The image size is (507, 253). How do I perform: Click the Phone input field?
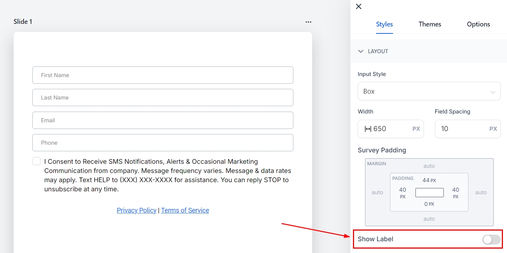point(163,143)
